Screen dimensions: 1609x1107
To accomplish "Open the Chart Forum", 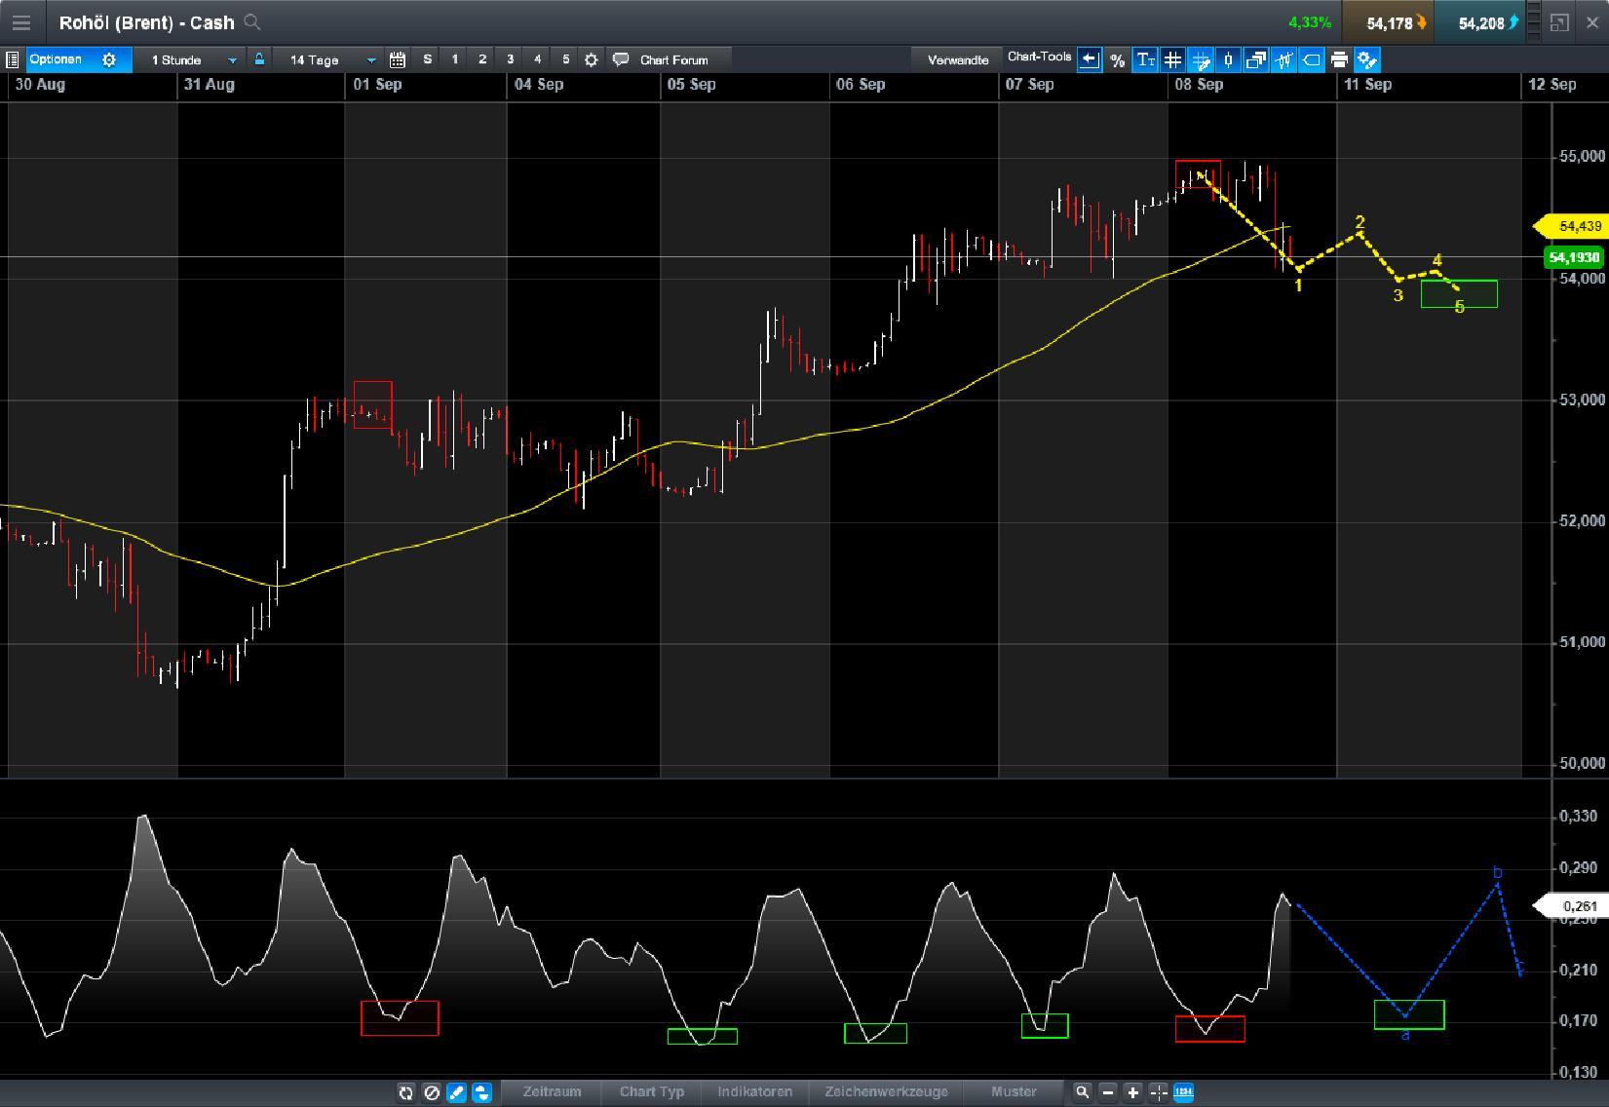I will click(x=667, y=59).
